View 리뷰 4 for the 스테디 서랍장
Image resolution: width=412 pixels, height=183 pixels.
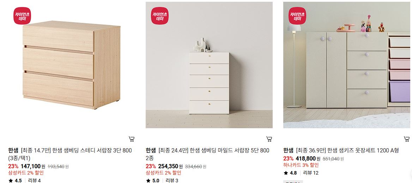pos(35,181)
